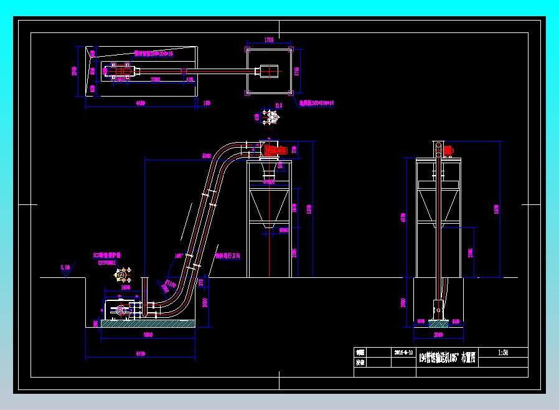559x410 pixels.
Task: Select the SCI断管保护器 label
Action: pyautogui.click(x=106, y=255)
